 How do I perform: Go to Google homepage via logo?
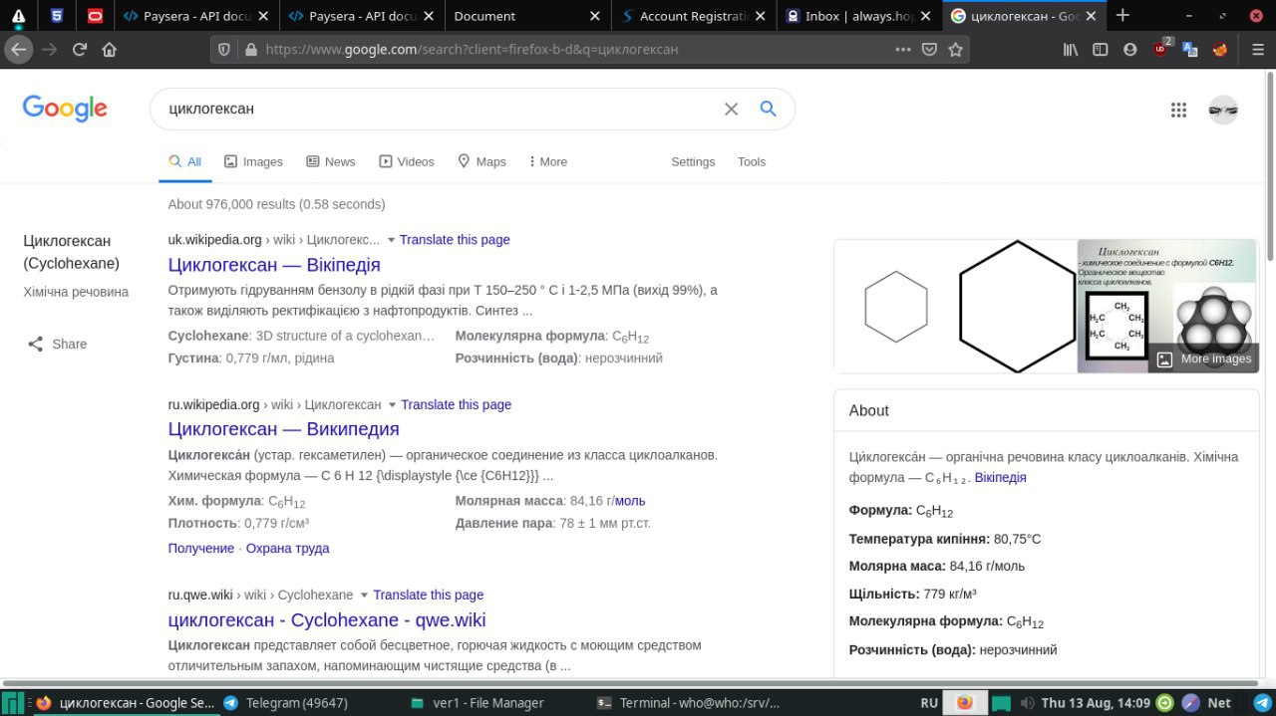coord(65,109)
